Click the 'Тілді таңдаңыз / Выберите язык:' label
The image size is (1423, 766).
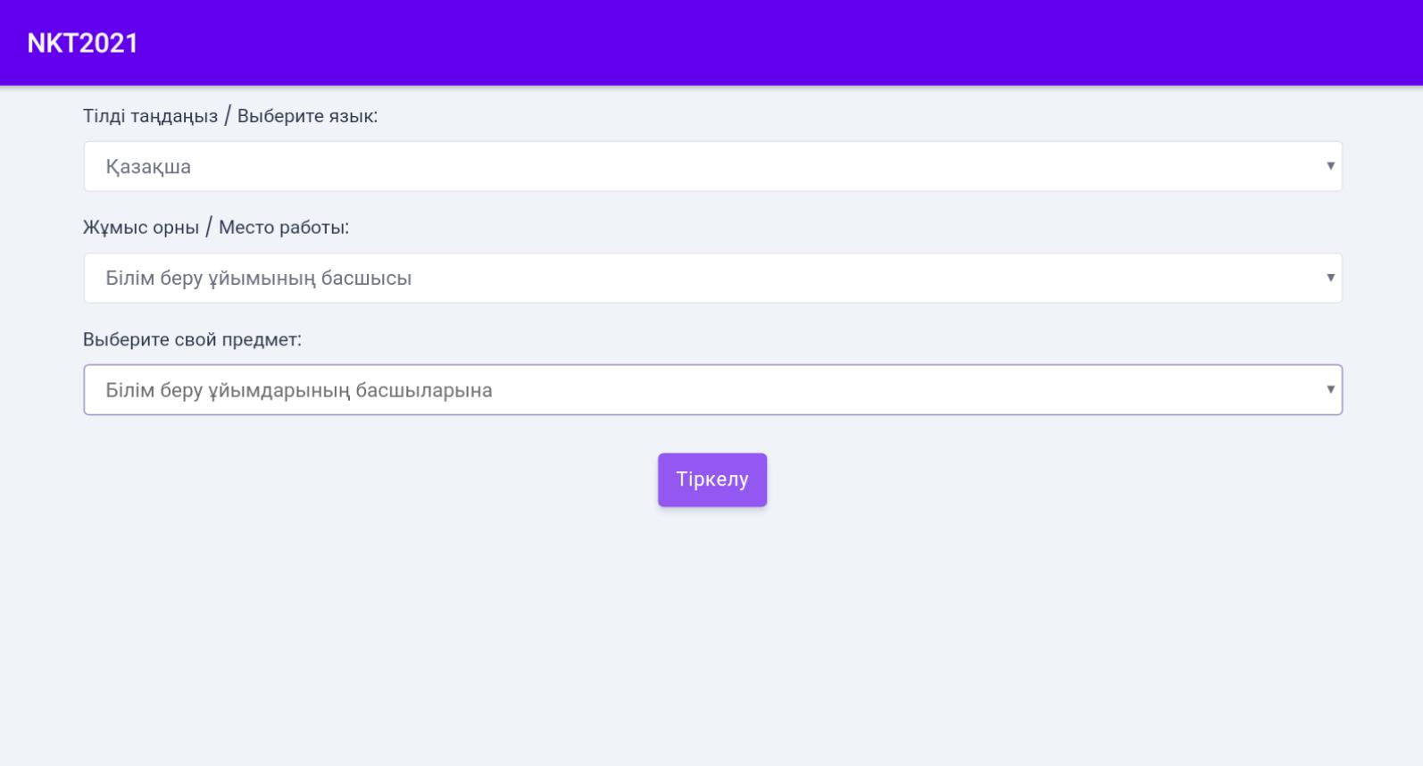click(x=230, y=116)
